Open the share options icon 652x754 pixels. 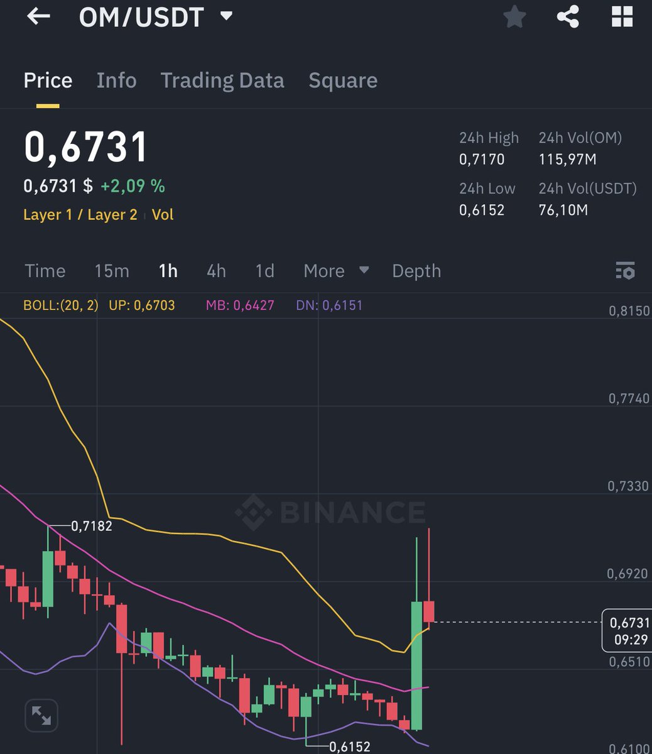coord(569,18)
